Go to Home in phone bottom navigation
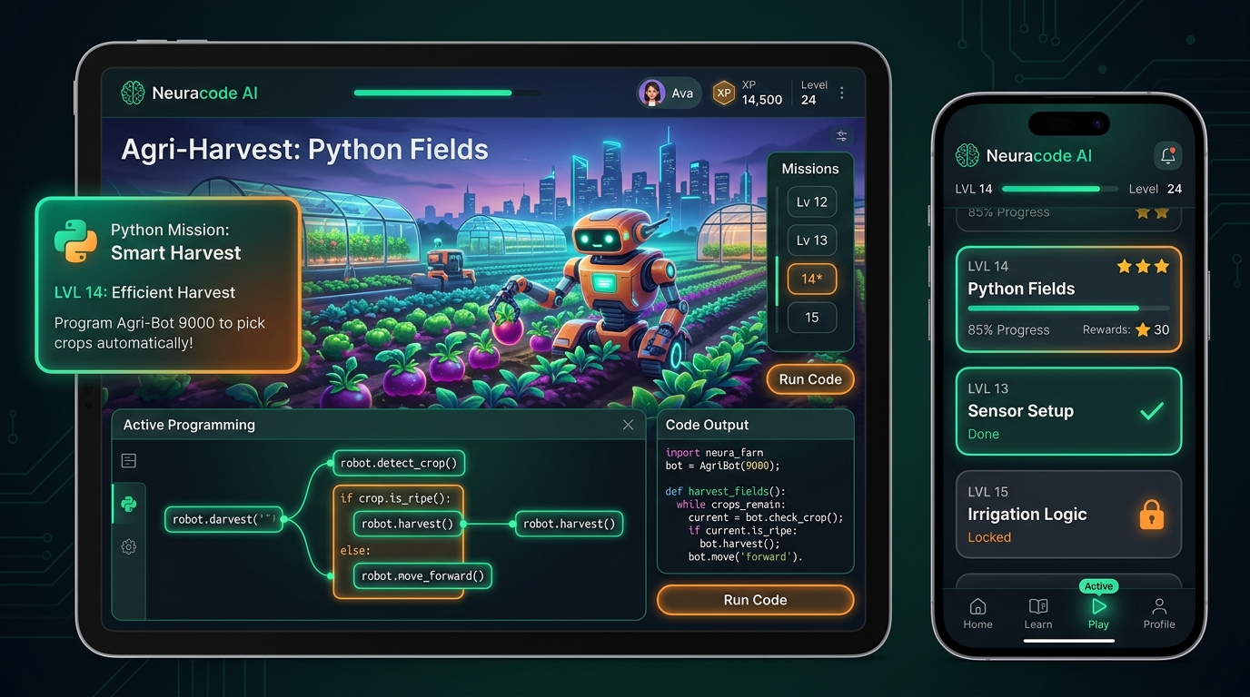 point(977,614)
